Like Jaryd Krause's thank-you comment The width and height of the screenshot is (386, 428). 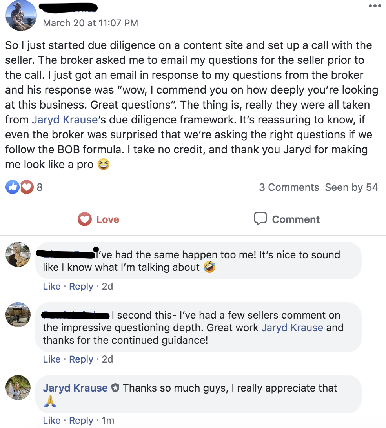(x=51, y=421)
